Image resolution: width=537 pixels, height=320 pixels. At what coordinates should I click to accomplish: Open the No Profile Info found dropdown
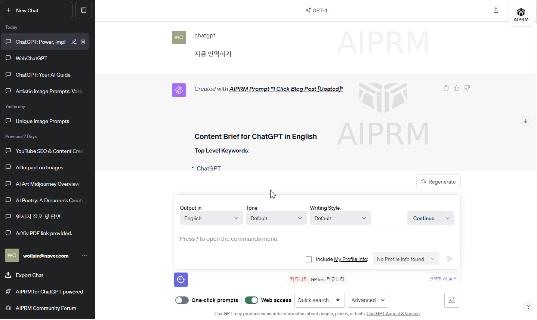[x=406, y=259]
